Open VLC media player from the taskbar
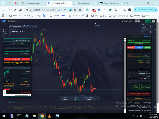Viewport: 159px width, 119px height. pyautogui.click(x=50, y=116)
